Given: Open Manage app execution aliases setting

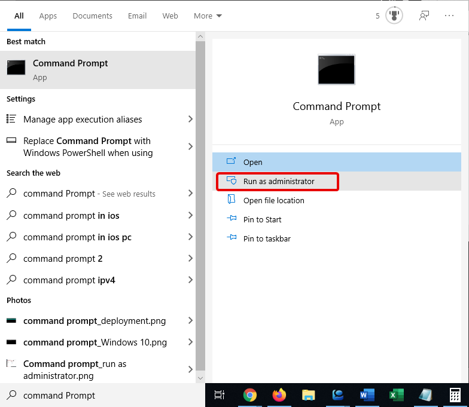Looking at the screenshot, I should [98, 120].
